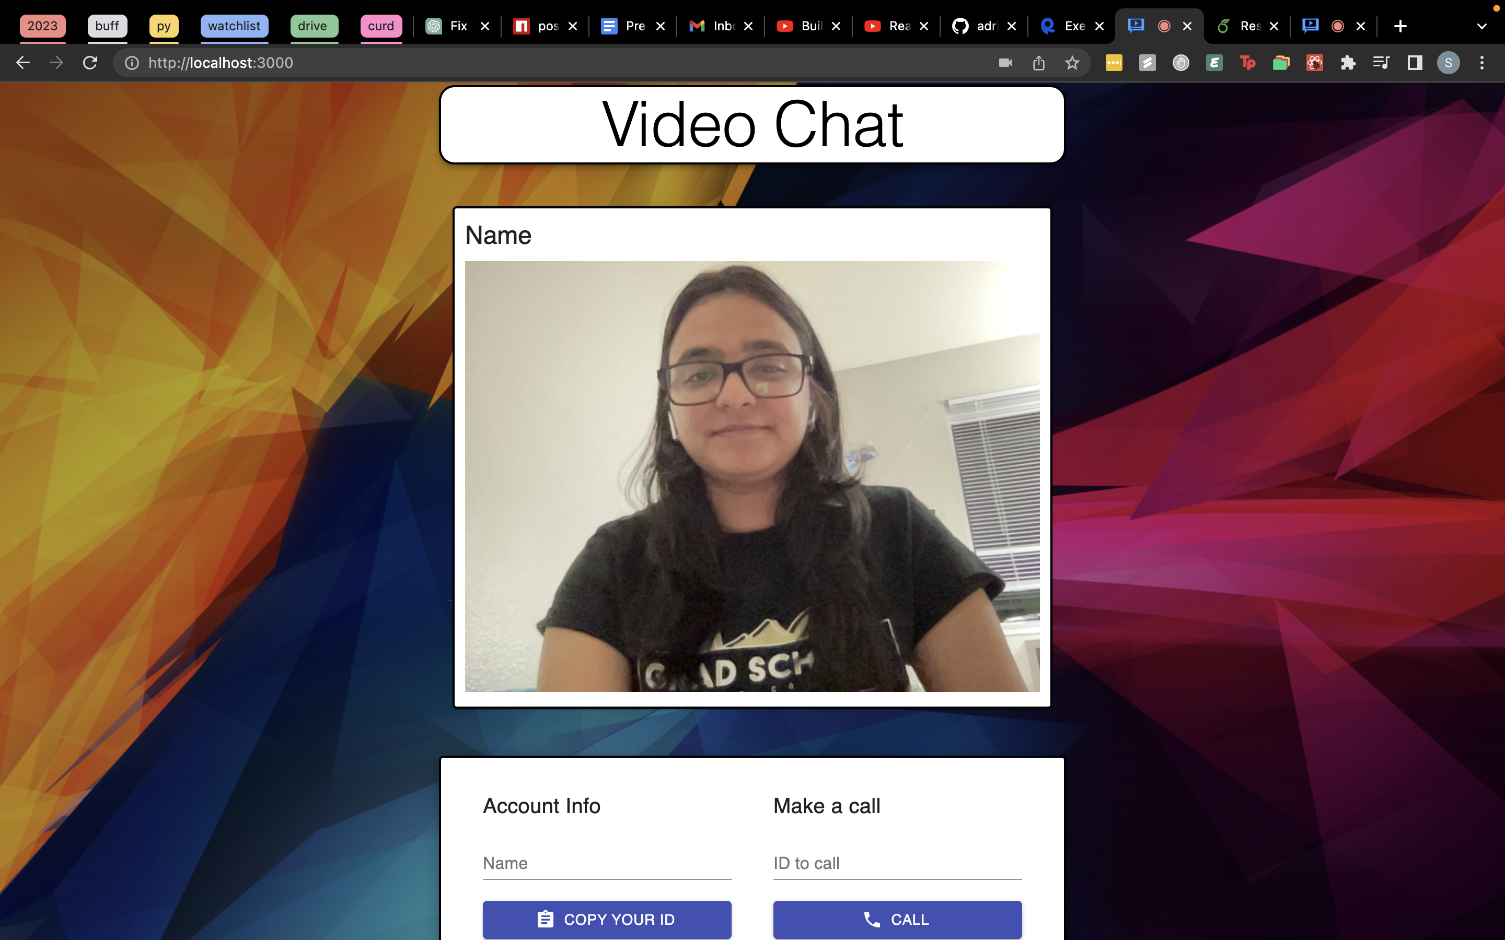
Task: Open the Extensions puzzle icon
Action: [1348, 63]
